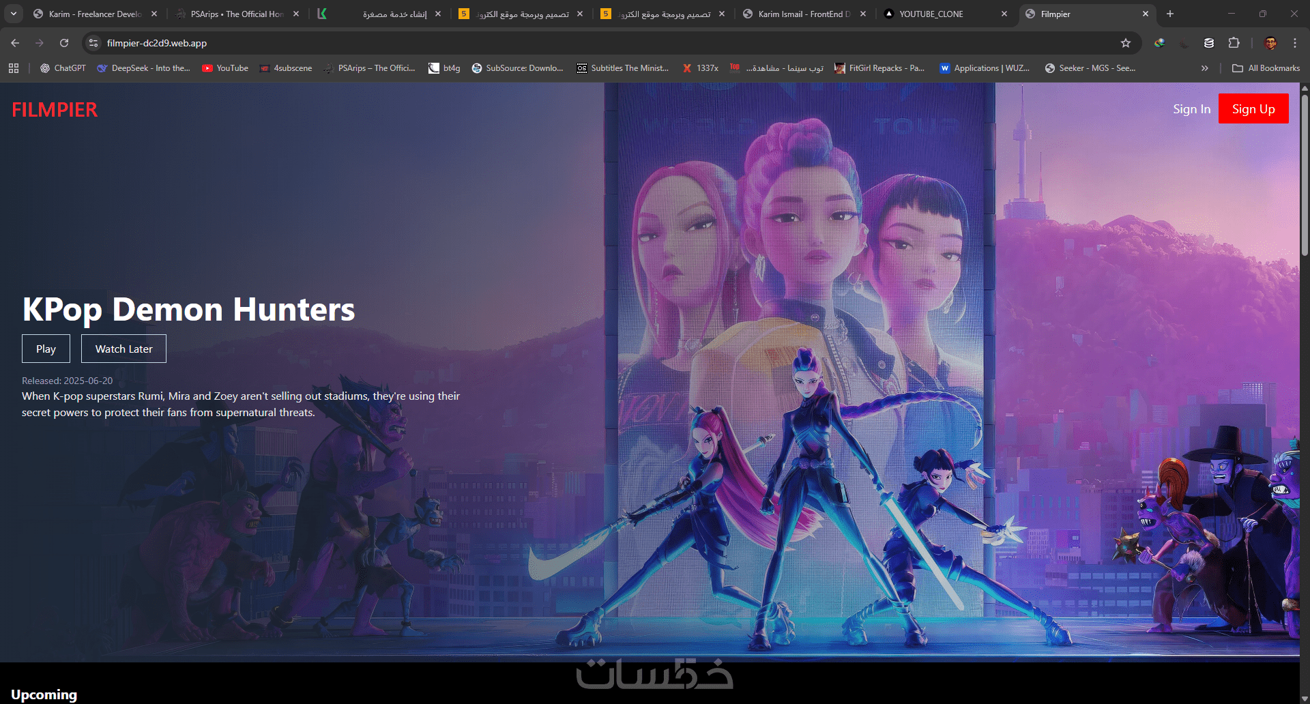Open the ChatGPT bookmark
Screen dimensions: 1310x704
[x=63, y=68]
